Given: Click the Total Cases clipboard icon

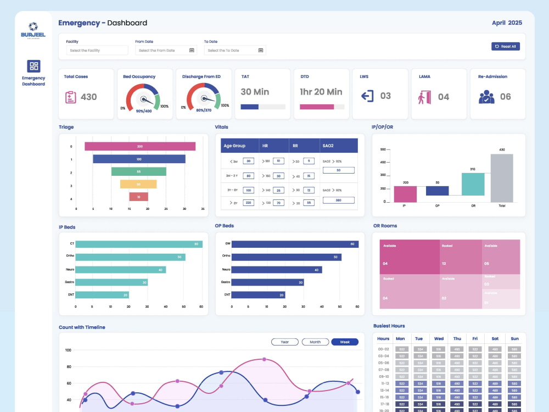Looking at the screenshot, I should 70,97.
